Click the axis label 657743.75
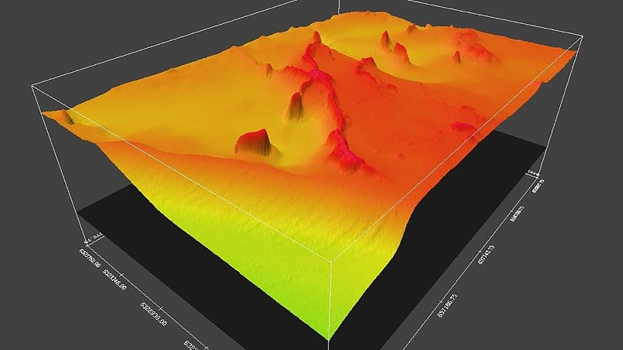Screen dimensions: 623x350 click(486, 255)
